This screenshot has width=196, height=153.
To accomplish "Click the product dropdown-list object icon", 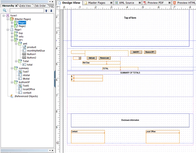I will point(24,47).
